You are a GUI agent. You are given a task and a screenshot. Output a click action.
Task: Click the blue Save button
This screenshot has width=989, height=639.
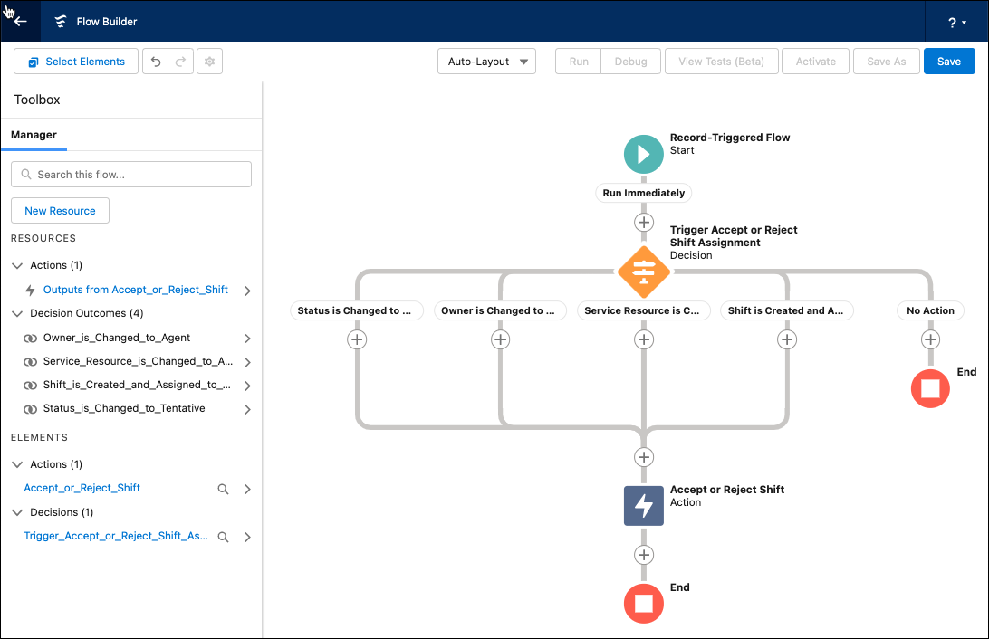coord(948,62)
